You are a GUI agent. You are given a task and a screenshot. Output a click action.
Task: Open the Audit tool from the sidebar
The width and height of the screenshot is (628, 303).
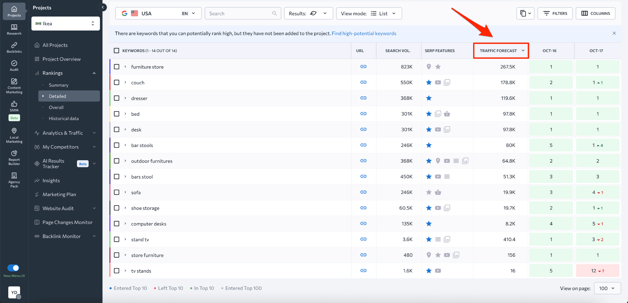click(14, 65)
